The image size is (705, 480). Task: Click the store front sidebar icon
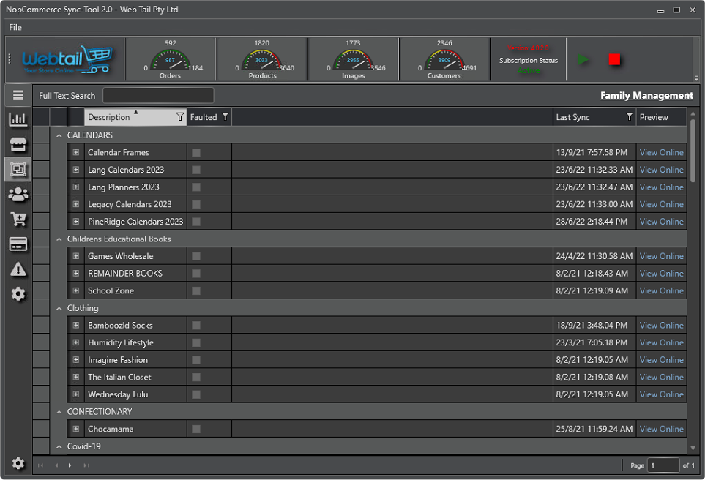coord(18,144)
